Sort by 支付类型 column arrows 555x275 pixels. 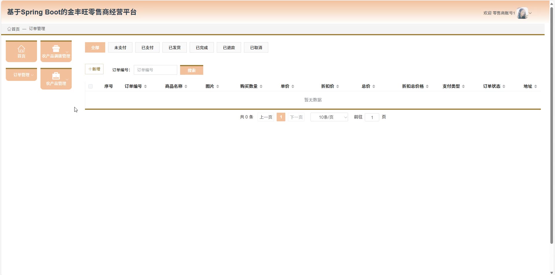tap(463, 86)
